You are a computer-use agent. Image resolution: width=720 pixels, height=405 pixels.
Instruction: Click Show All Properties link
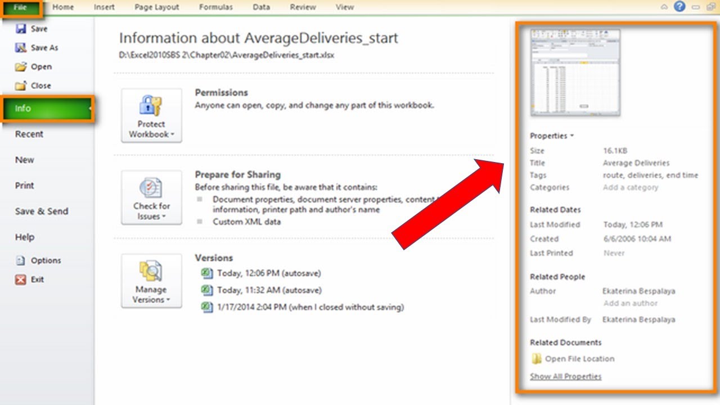pos(566,376)
